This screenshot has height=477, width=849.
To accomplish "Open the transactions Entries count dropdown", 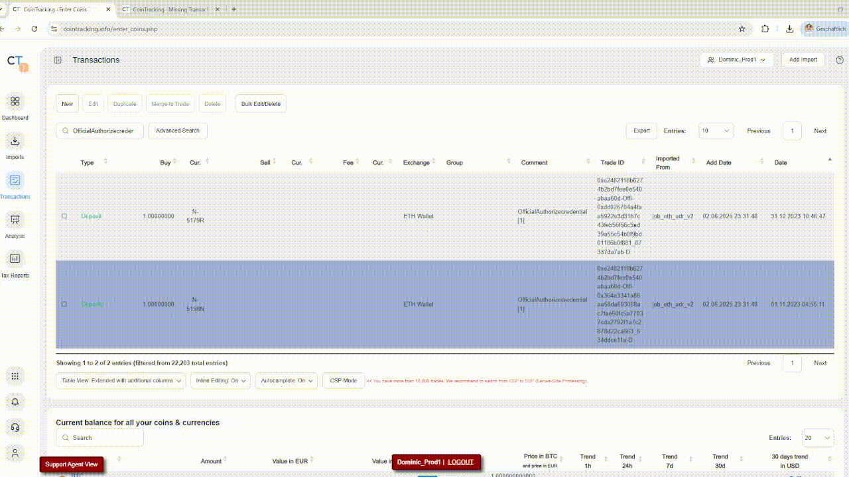I will [716, 131].
